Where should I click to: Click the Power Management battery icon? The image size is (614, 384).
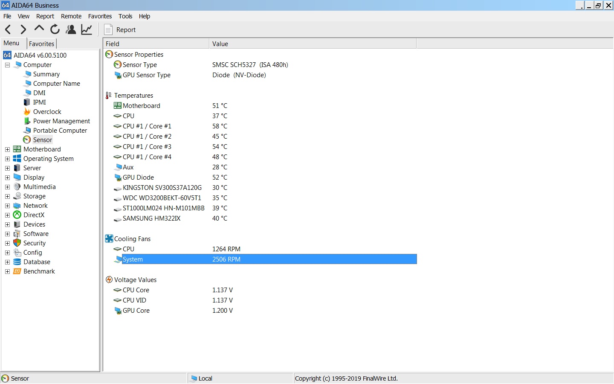tap(27, 121)
